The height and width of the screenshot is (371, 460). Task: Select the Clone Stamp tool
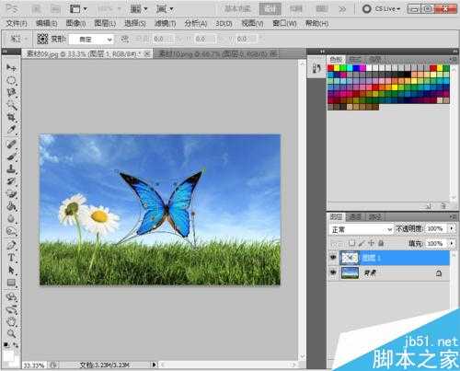coord(11,168)
